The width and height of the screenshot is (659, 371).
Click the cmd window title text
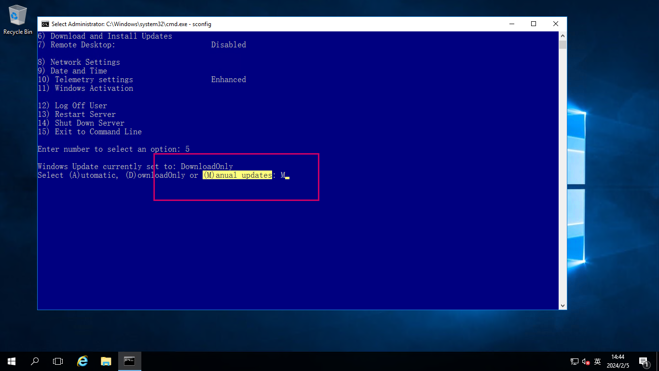(131, 24)
